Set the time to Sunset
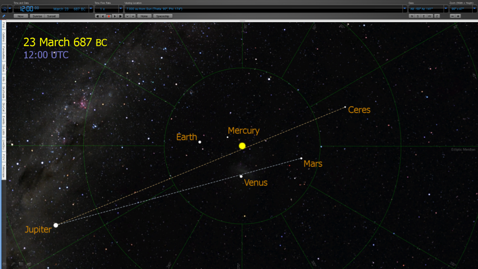 coord(51,16)
